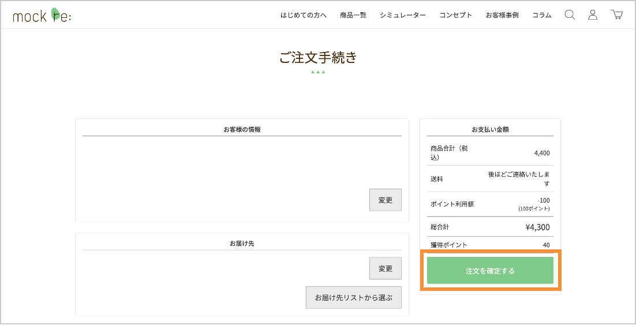
Task: Click the ご注文手続き page heading
Action: pyautogui.click(x=318, y=58)
